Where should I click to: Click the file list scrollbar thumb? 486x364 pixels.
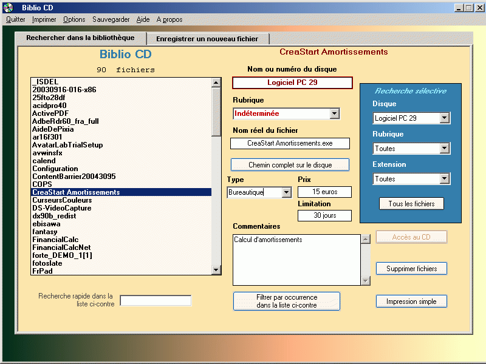(x=216, y=112)
